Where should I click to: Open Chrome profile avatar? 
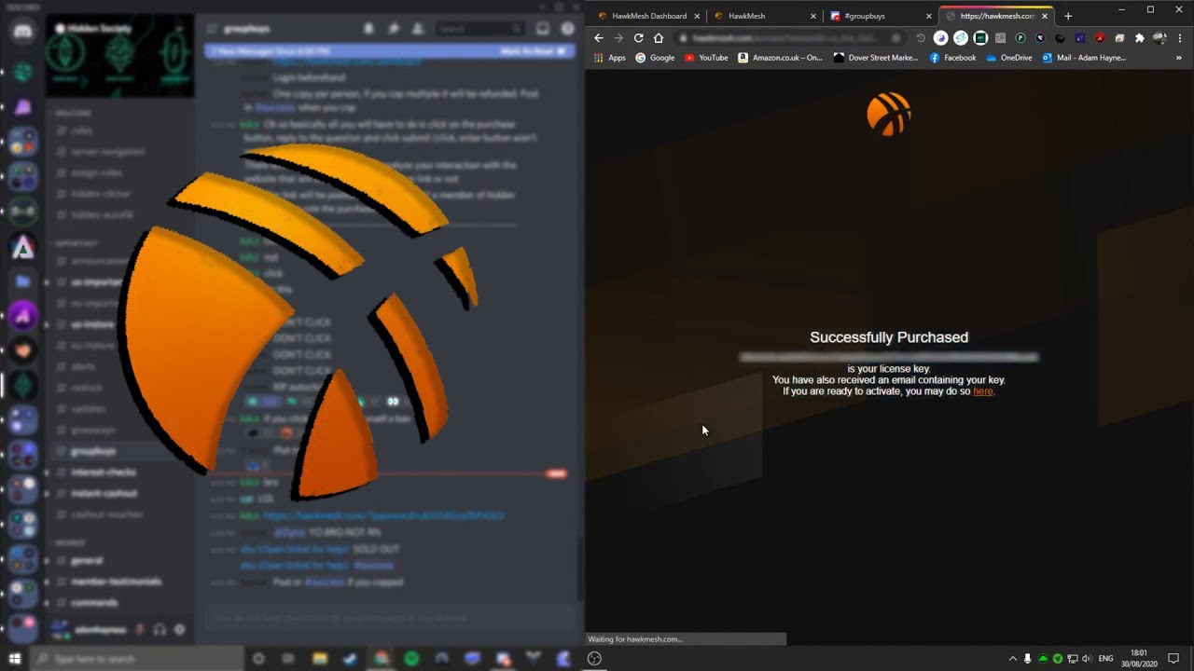[1159, 38]
